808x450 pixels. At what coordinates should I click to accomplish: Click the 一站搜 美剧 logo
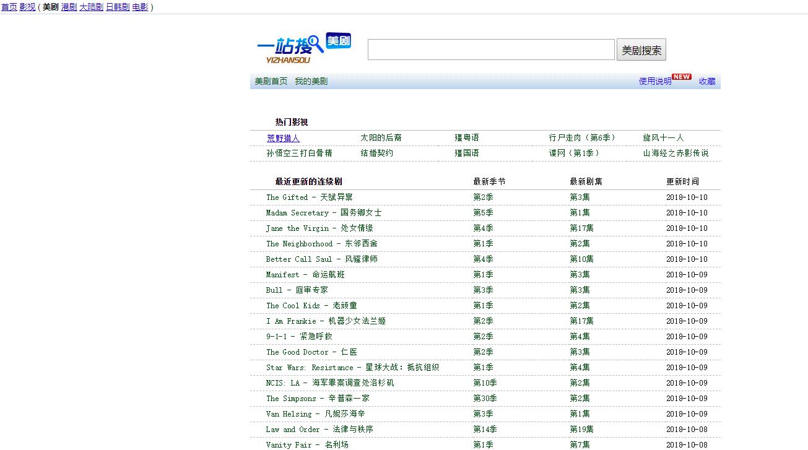pyautogui.click(x=304, y=48)
